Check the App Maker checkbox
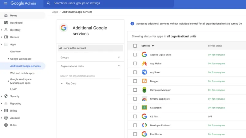This screenshot has width=246, height=138. coord(135,63)
